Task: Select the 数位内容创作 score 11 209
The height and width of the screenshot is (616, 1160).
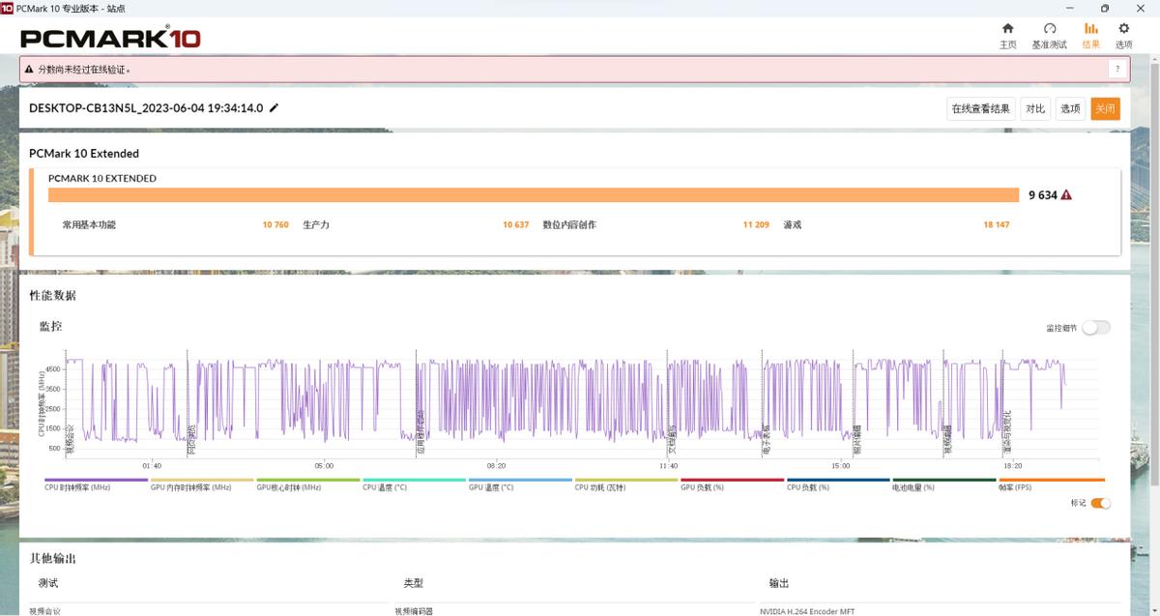Action: [756, 224]
